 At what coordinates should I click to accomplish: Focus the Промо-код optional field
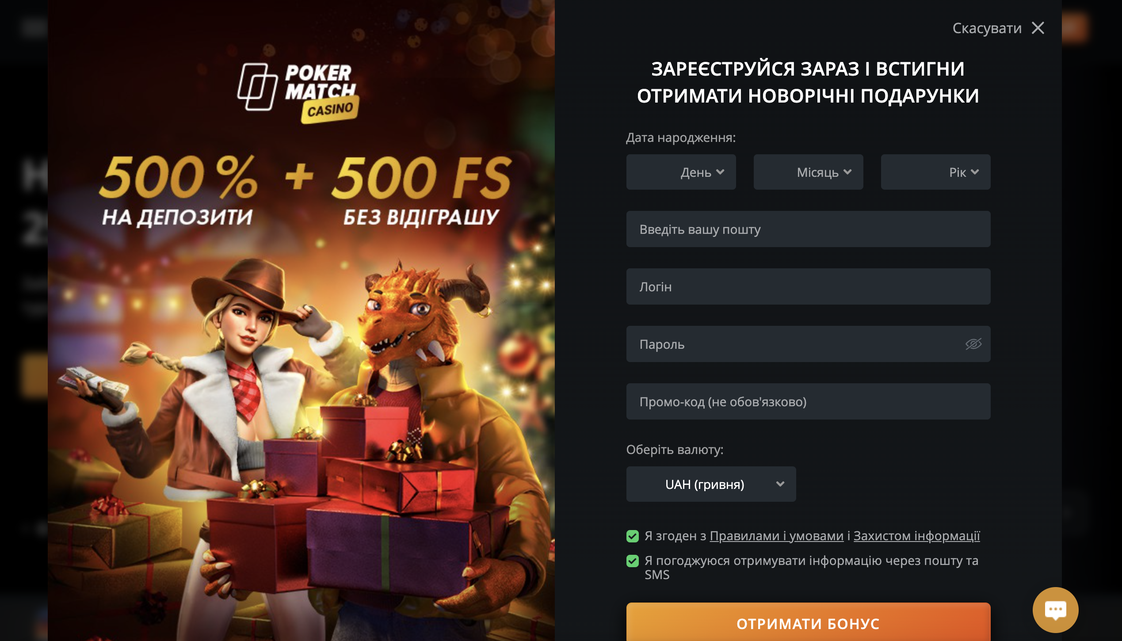(808, 401)
